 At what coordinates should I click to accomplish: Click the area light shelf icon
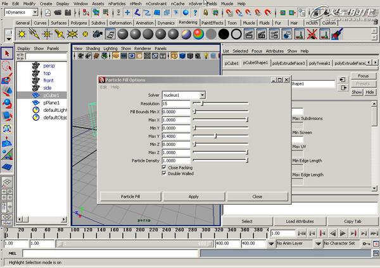pos(72,34)
